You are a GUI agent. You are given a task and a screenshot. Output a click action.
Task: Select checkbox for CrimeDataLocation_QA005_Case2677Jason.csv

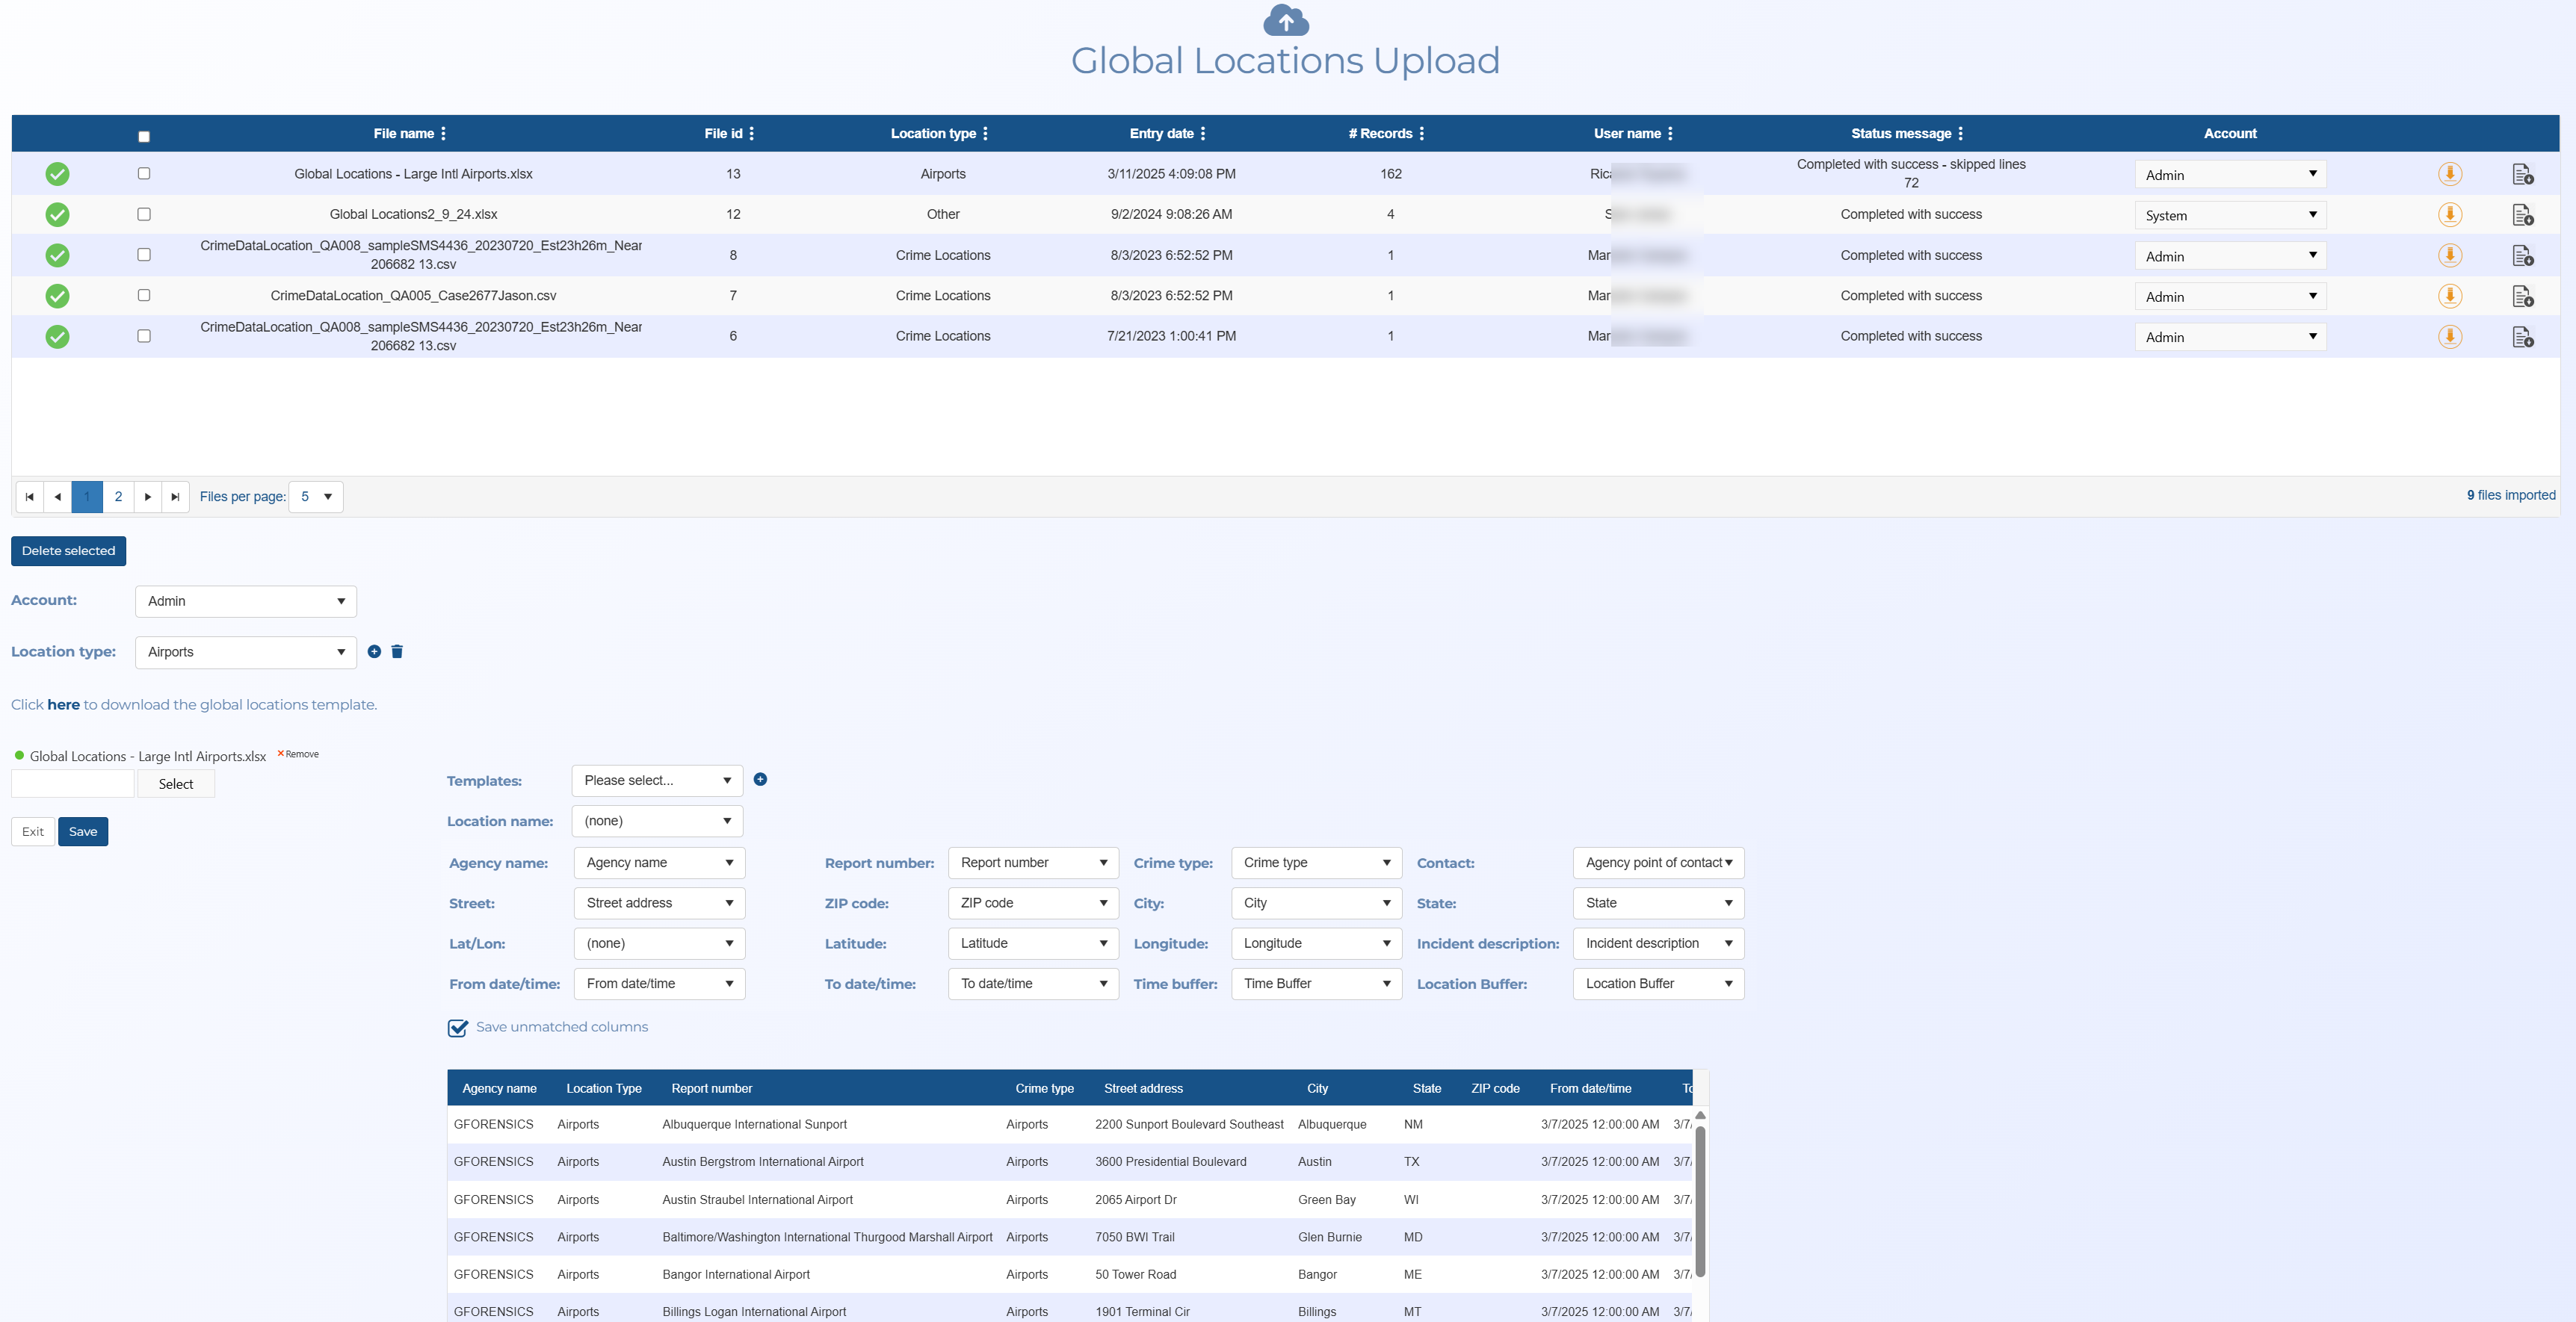(144, 296)
